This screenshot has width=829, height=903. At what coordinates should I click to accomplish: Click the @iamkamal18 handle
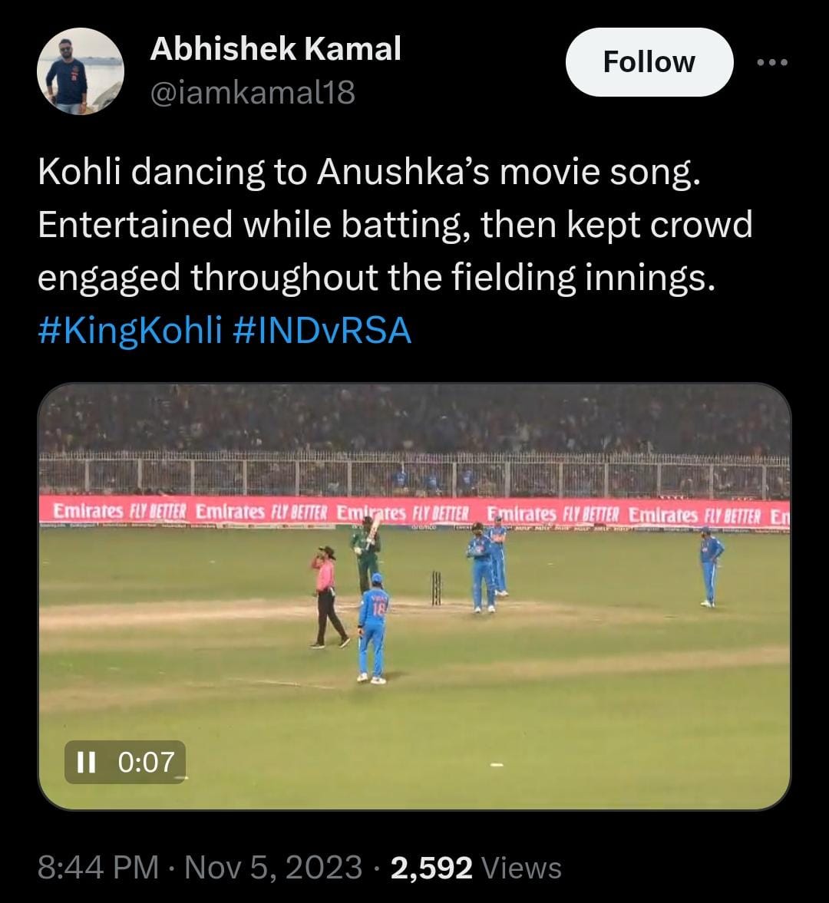point(253,93)
